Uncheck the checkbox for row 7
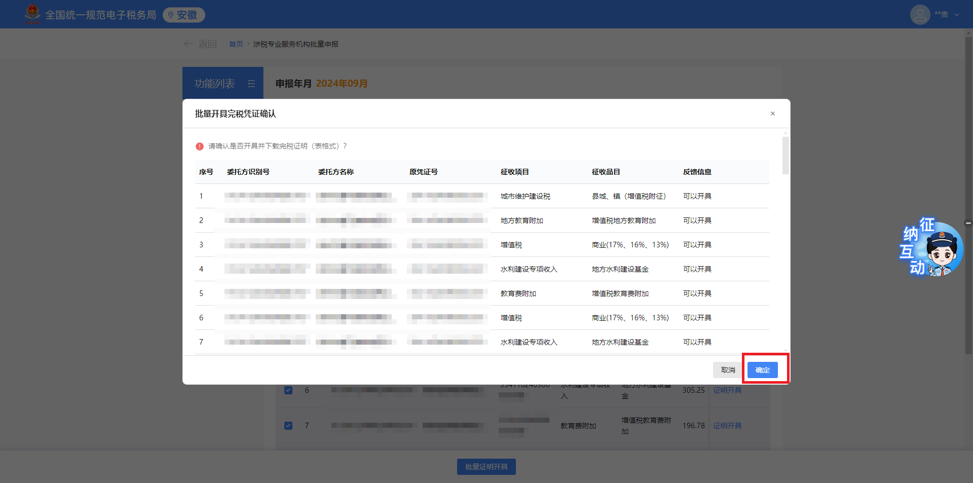The width and height of the screenshot is (973, 483). click(288, 426)
